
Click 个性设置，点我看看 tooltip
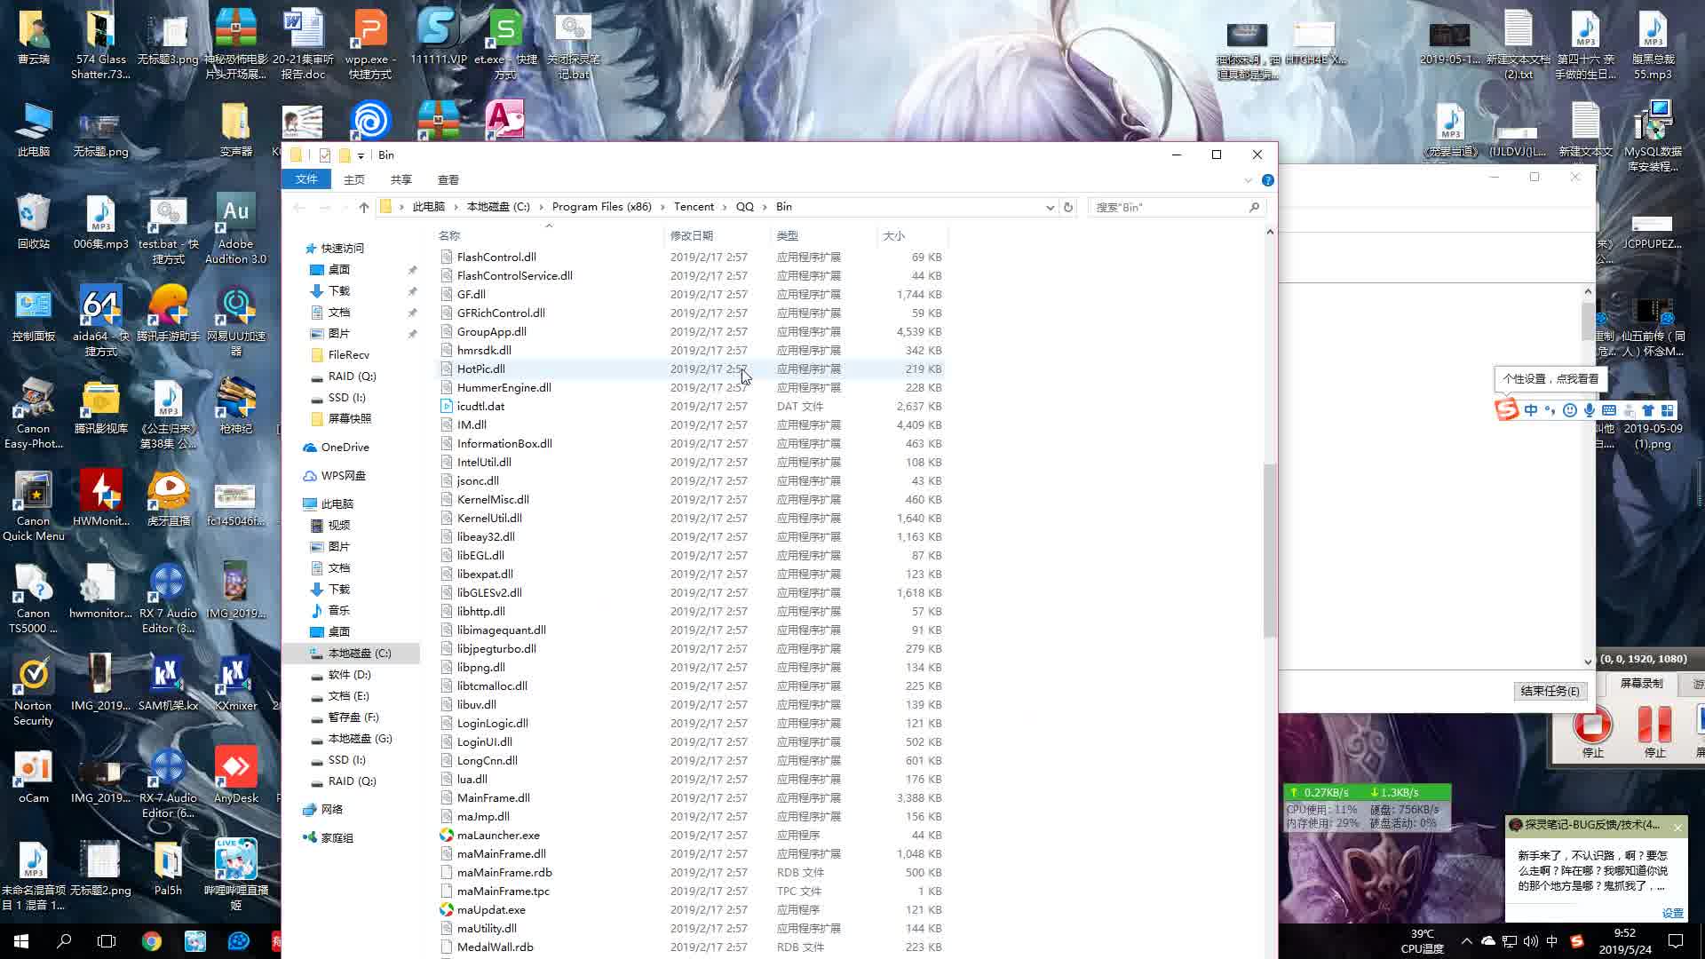[1550, 379]
